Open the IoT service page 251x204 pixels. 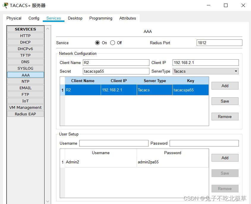pyautogui.click(x=25, y=101)
